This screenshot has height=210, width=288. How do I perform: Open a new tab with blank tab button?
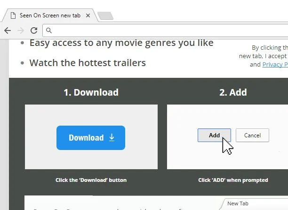click(x=105, y=16)
